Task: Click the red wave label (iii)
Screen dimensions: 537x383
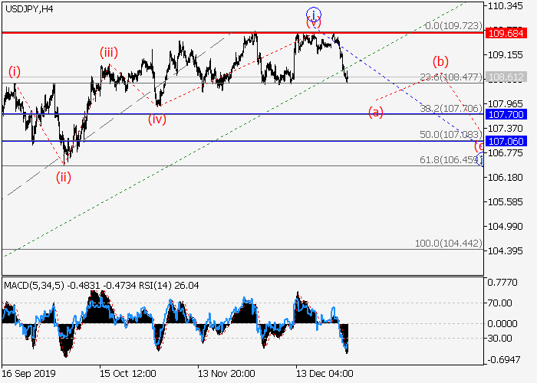Action: click(107, 53)
